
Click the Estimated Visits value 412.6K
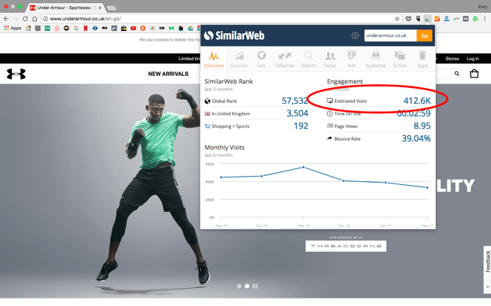[416, 101]
